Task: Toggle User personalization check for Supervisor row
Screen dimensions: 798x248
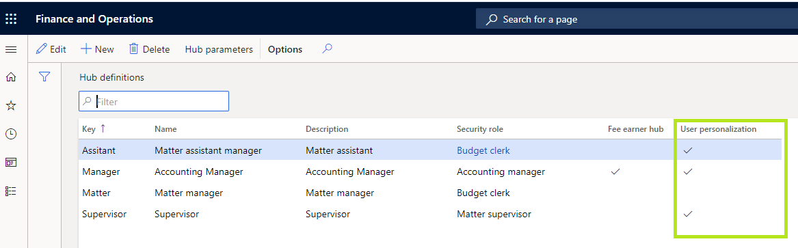Action: 688,214
